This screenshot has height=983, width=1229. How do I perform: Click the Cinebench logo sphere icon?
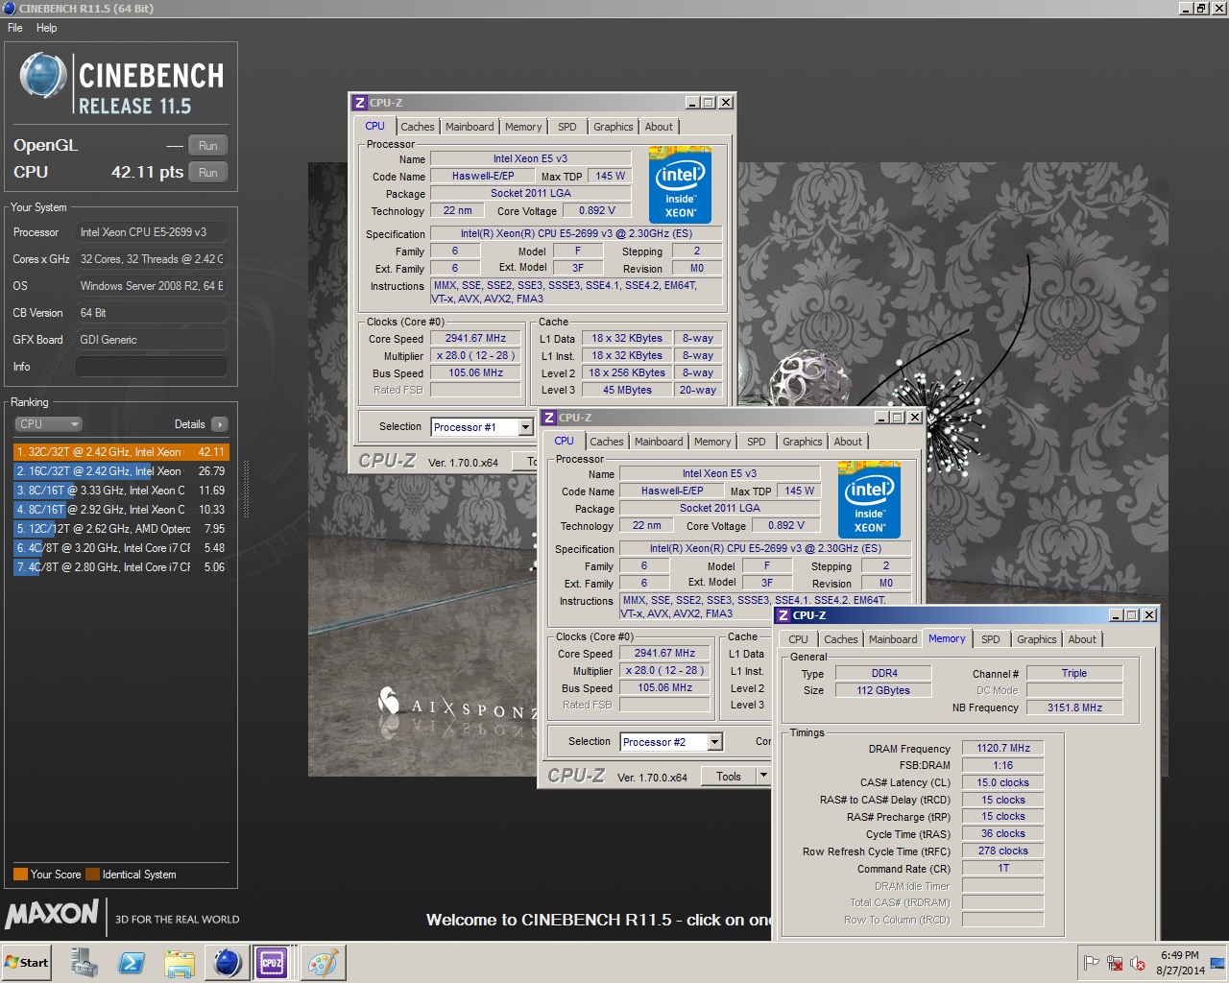[43, 76]
